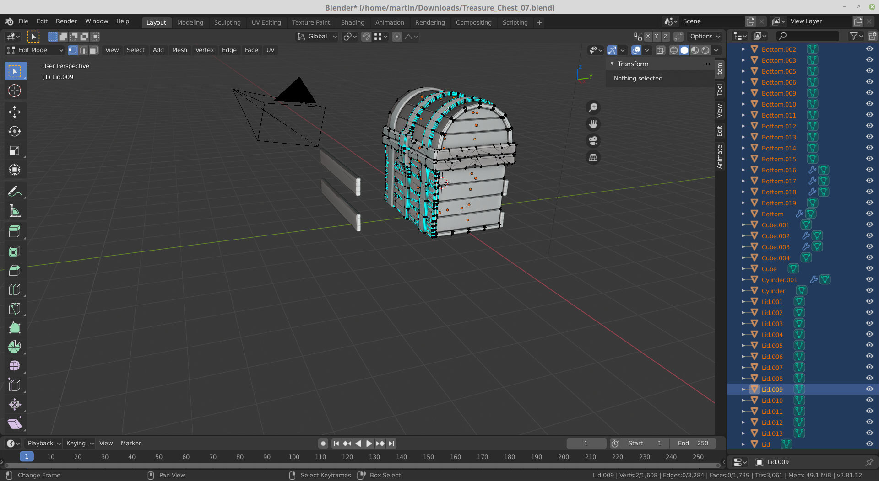The width and height of the screenshot is (879, 481).
Task: Select the Spin tool
Action: [15, 347]
